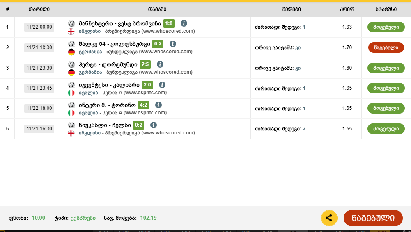Screen dimensions: 411x232
Task: Click ინგლისი link under ნიუკასლი match
Action: (x=90, y=133)
